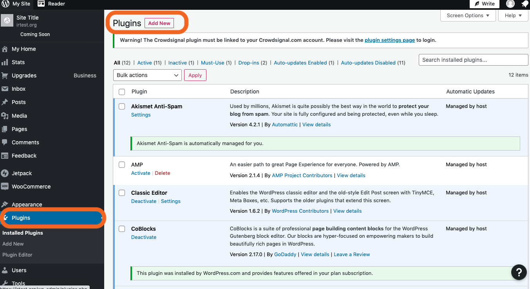Click the Stats bar chart icon
Image resolution: width=530 pixels, height=289 pixels.
[5, 62]
